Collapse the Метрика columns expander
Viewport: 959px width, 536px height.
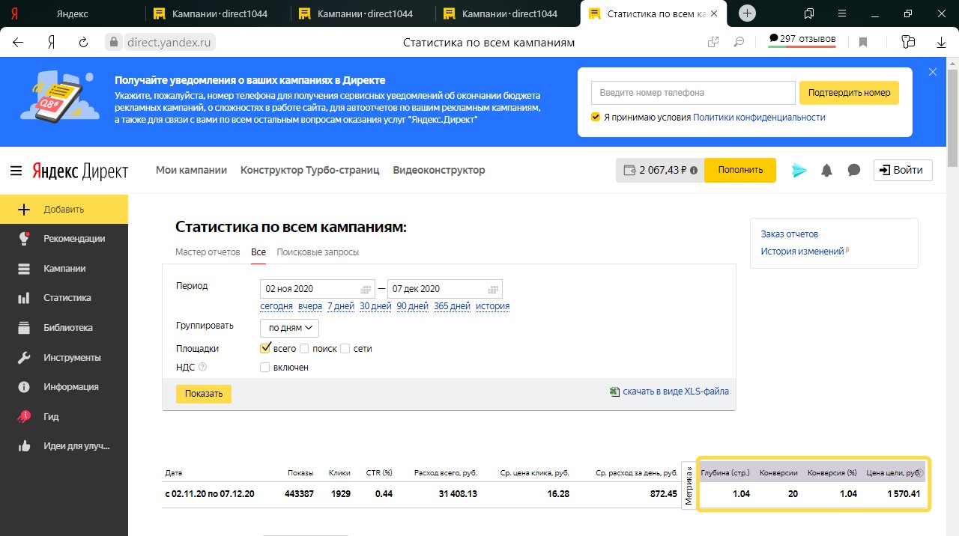pyautogui.click(x=689, y=486)
